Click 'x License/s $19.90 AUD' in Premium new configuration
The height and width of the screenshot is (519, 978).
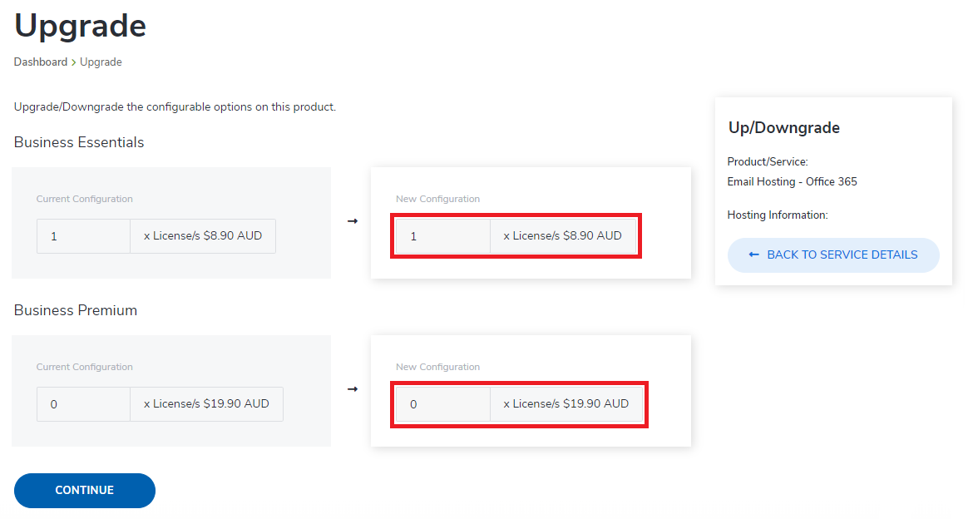566,403
